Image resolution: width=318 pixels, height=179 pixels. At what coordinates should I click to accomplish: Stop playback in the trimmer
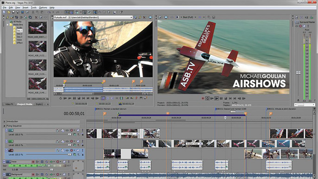click(79, 98)
